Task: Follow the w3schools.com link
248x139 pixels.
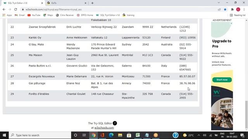Action: (104, 128)
